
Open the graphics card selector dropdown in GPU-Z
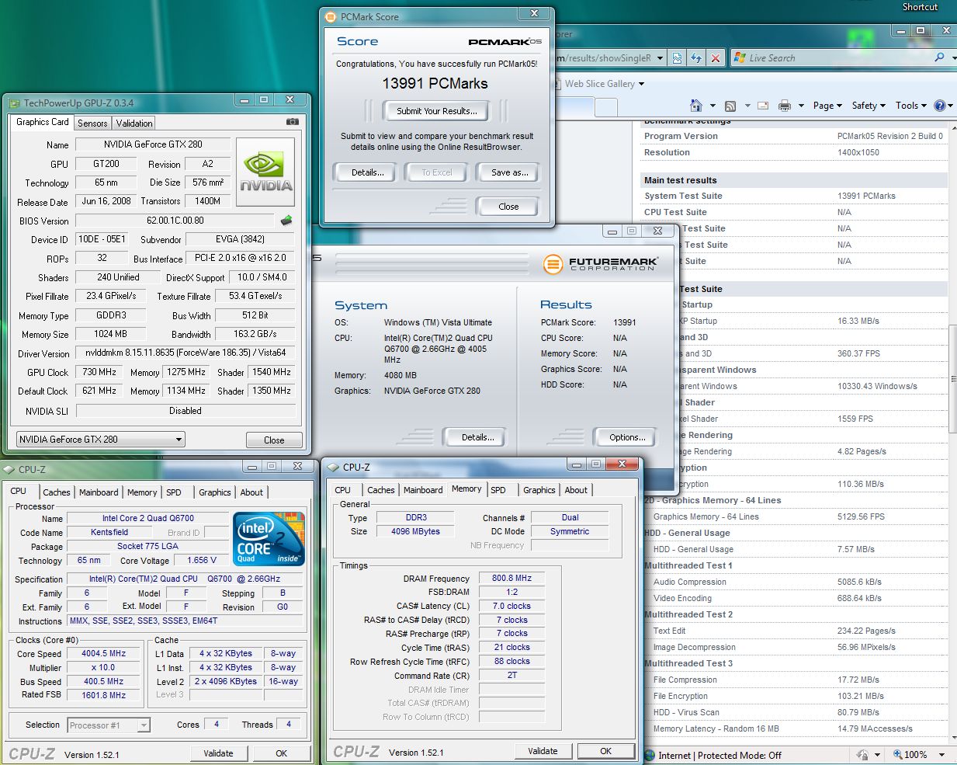[179, 440]
